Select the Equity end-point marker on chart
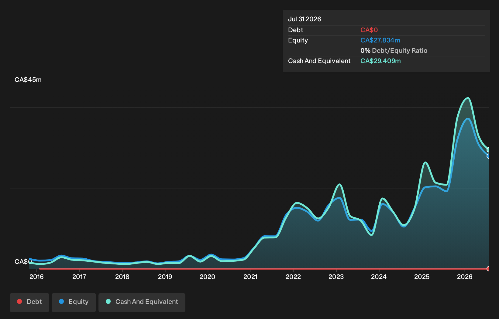This screenshot has height=319, width=499. pos(489,156)
